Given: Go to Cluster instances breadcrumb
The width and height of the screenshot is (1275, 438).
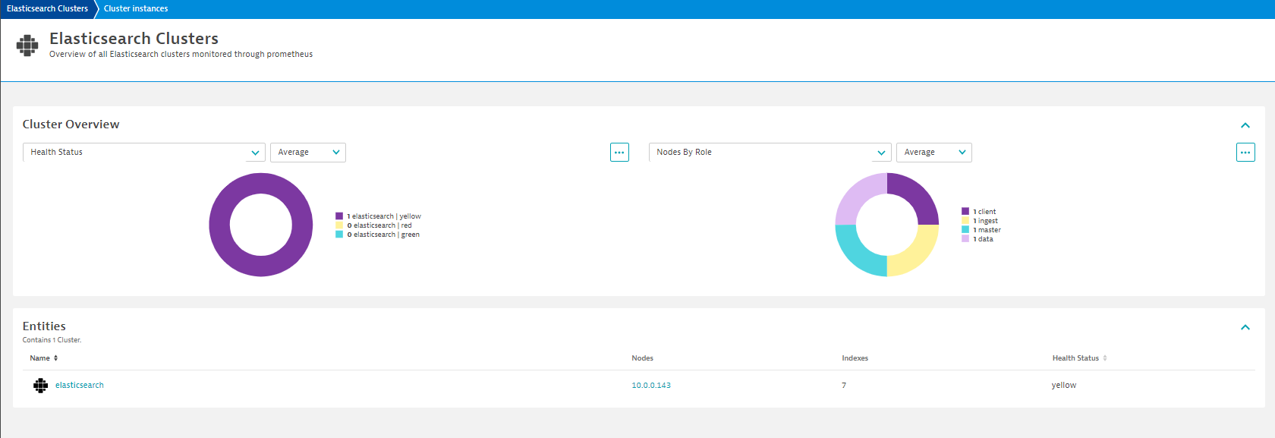Looking at the screenshot, I should (136, 9).
